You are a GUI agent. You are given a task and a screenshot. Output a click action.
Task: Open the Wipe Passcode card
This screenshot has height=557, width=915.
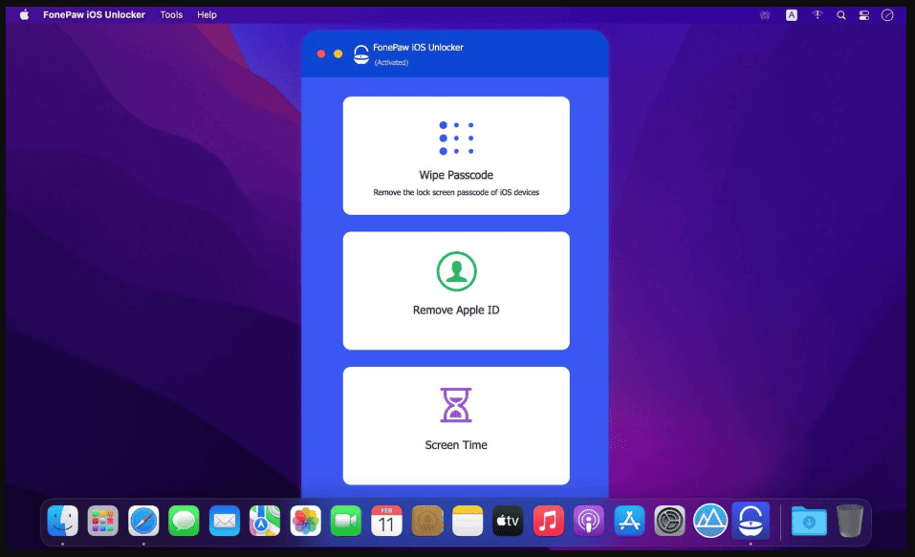[456, 156]
